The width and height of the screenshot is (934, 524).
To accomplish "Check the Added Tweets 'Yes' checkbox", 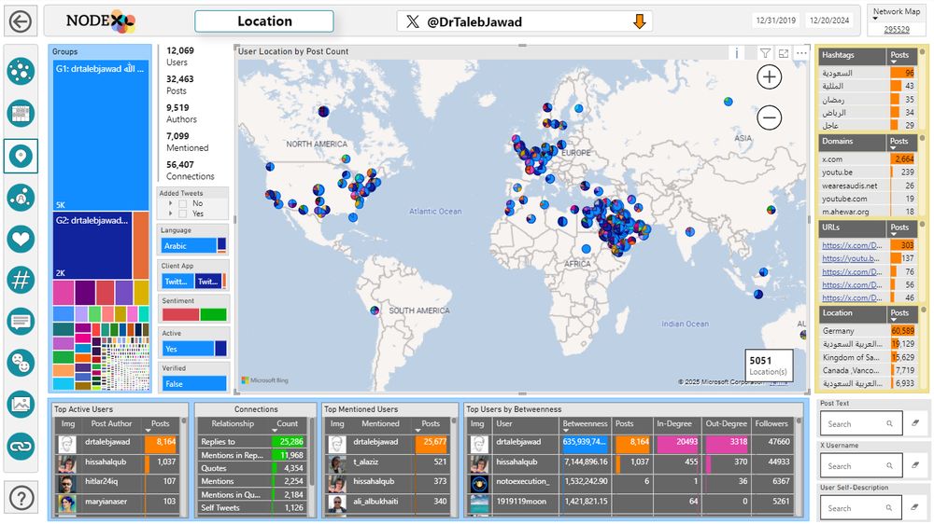I will pos(183,214).
